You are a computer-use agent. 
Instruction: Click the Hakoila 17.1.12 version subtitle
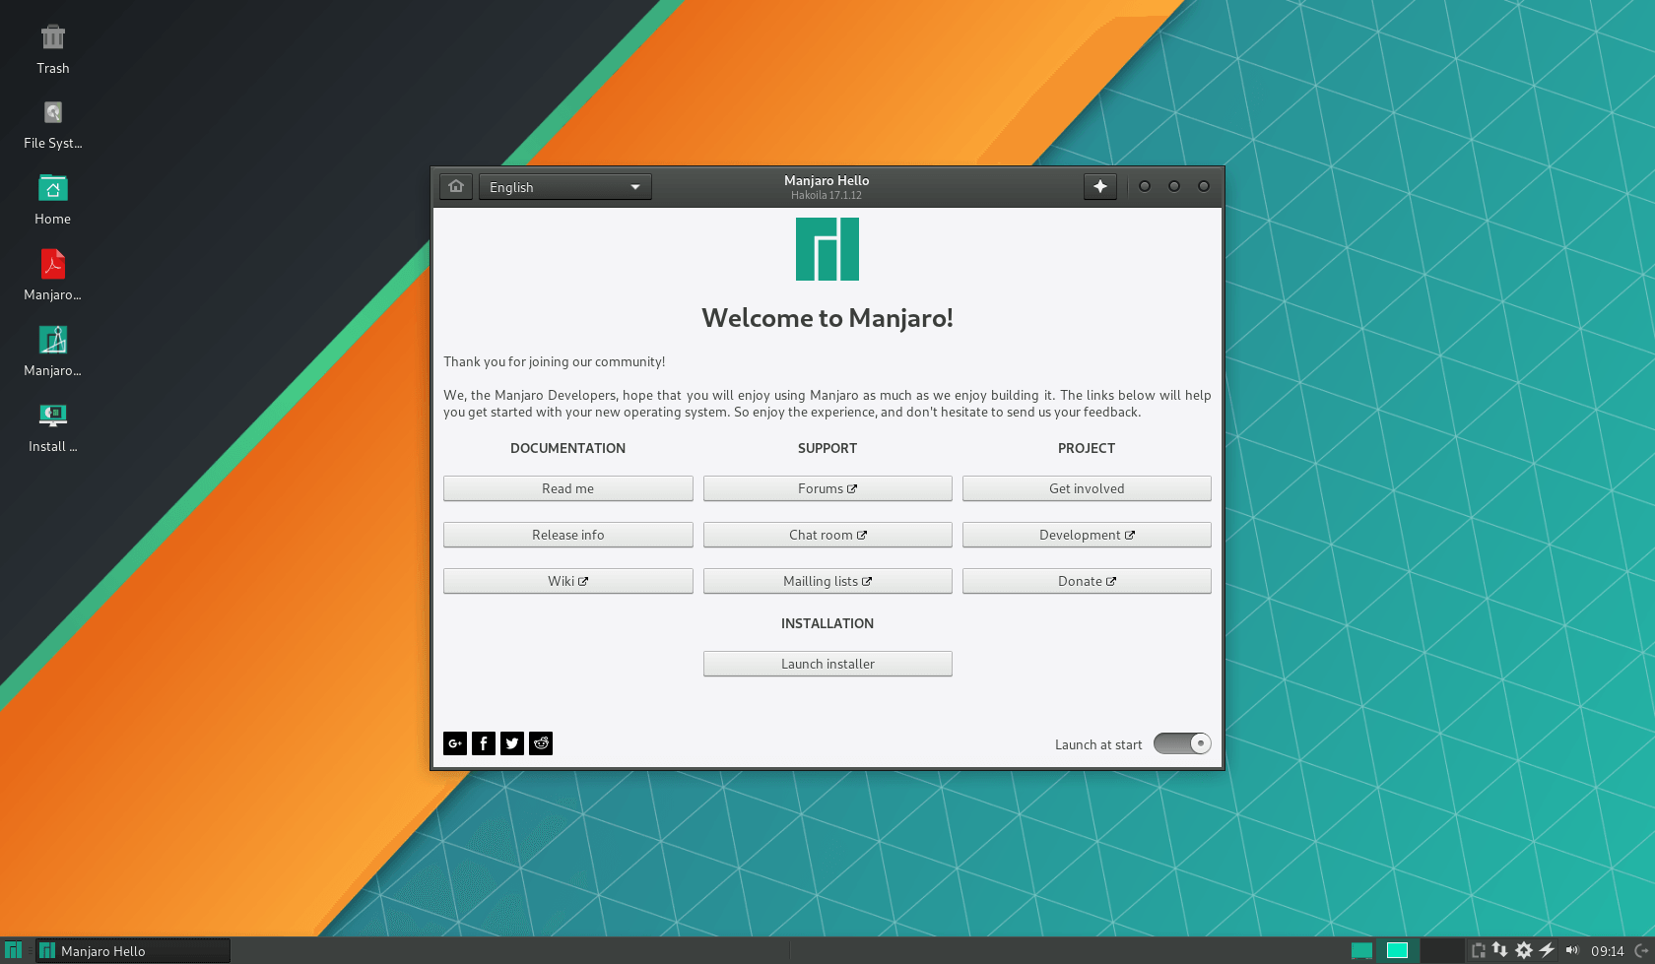click(x=827, y=195)
